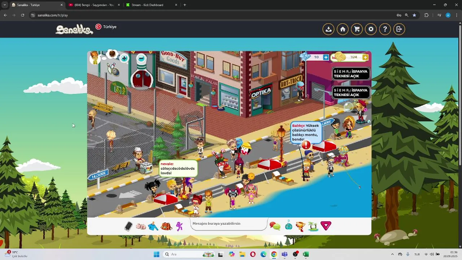The width and height of the screenshot is (462, 260).
Task: Open the shopping cart store icon
Action: [357, 29]
